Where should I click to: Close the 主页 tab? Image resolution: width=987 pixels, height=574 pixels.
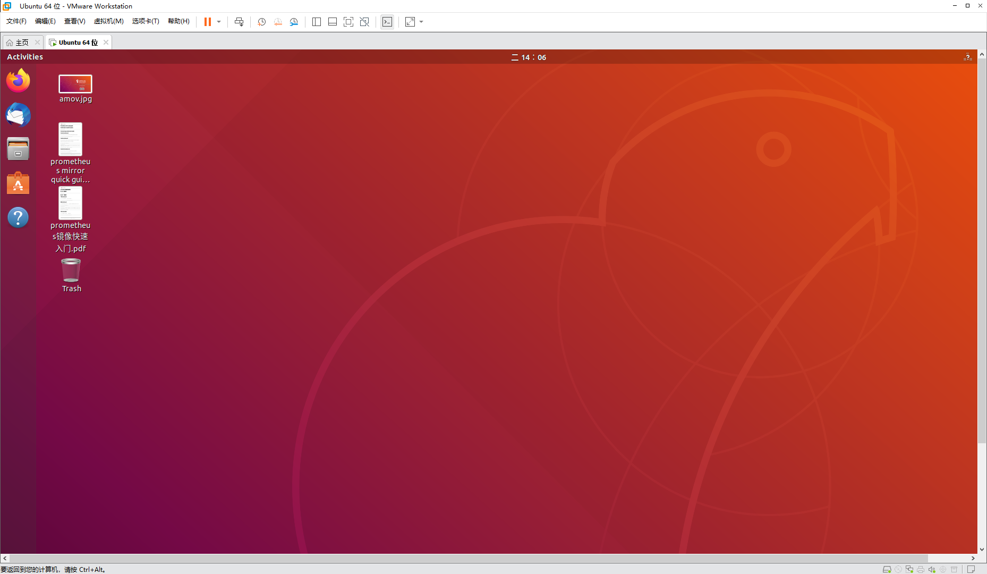click(x=37, y=43)
